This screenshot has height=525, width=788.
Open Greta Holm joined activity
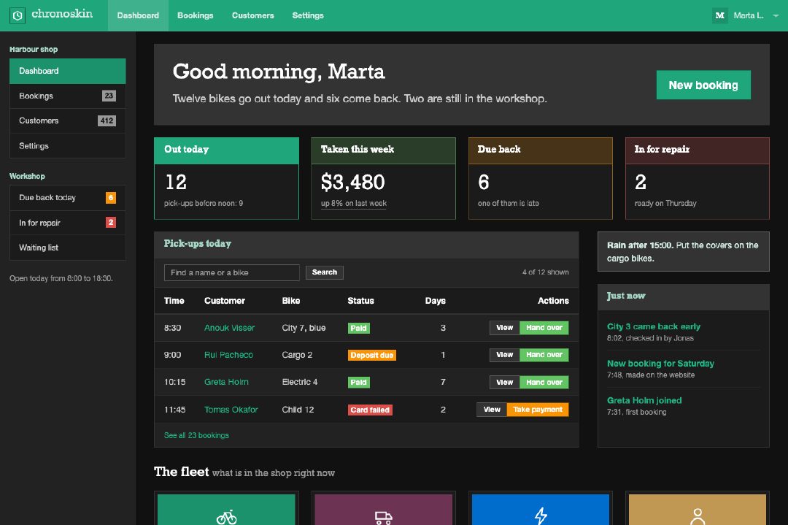click(x=644, y=400)
